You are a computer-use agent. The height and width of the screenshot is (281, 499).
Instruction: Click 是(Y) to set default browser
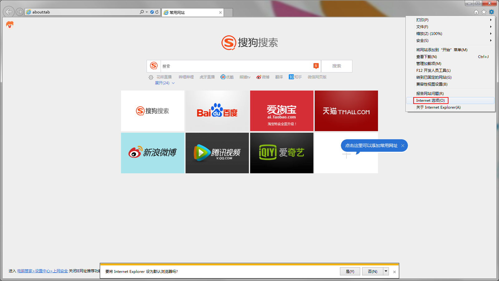point(350,271)
